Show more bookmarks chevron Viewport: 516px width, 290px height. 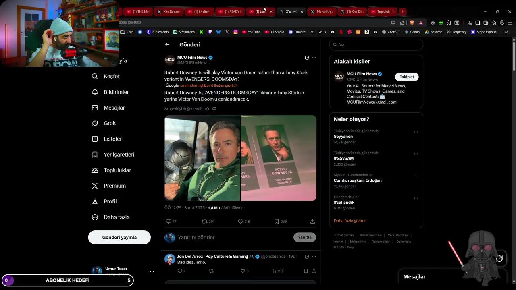point(506,32)
